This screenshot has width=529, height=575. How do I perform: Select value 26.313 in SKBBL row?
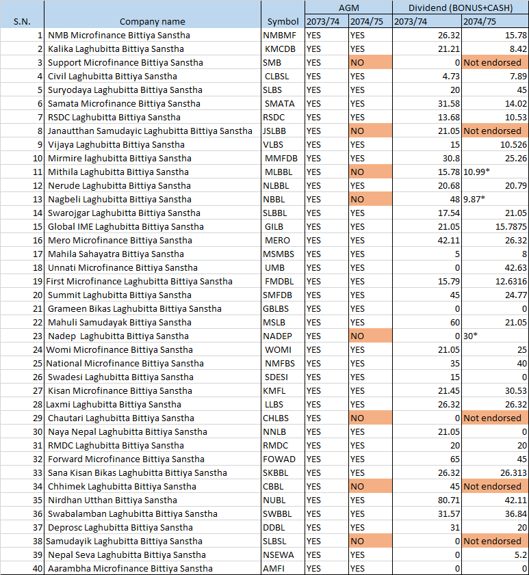tap(495, 473)
